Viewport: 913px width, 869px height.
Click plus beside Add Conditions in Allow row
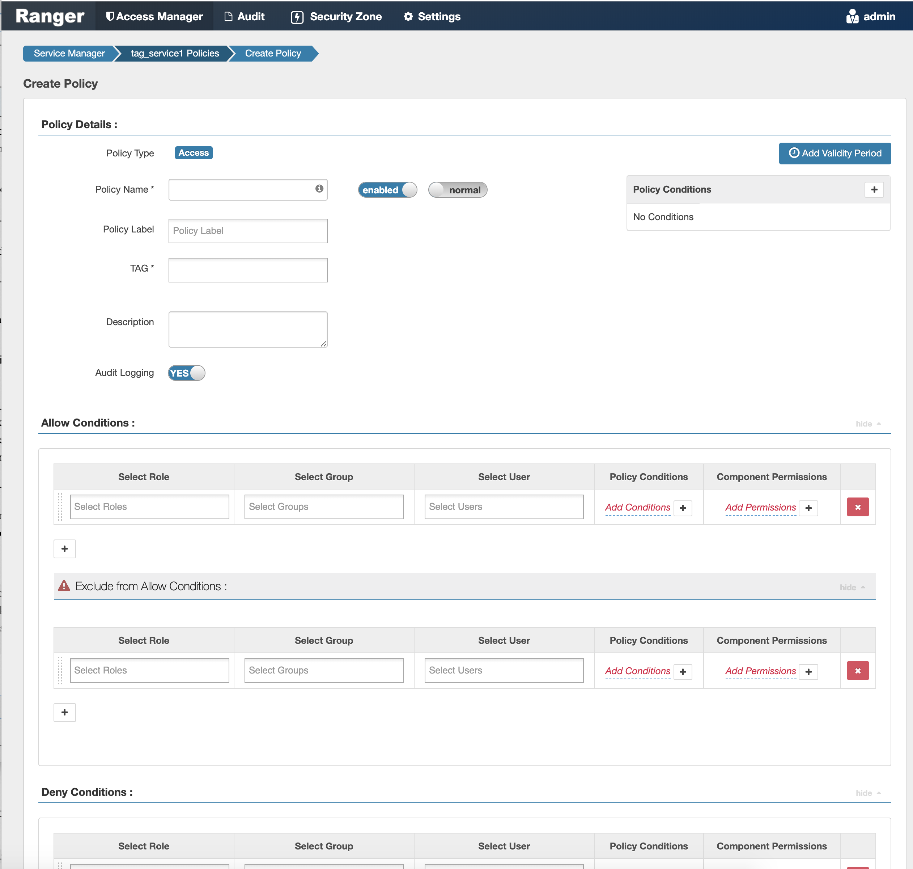(x=683, y=508)
